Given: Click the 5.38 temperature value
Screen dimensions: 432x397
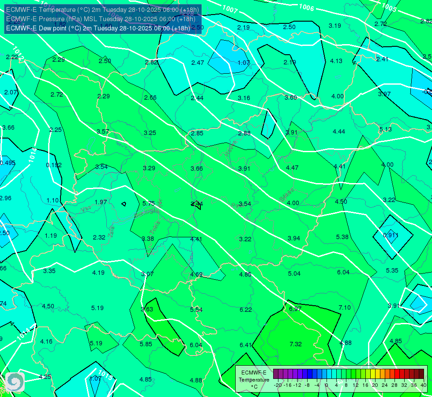Looking at the screenshot, I should 342,237.
